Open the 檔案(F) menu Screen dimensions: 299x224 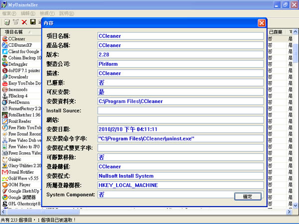pos(9,13)
